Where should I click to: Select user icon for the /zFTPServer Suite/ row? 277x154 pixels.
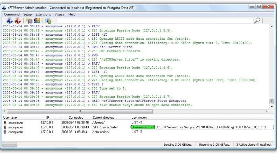pos(5,127)
